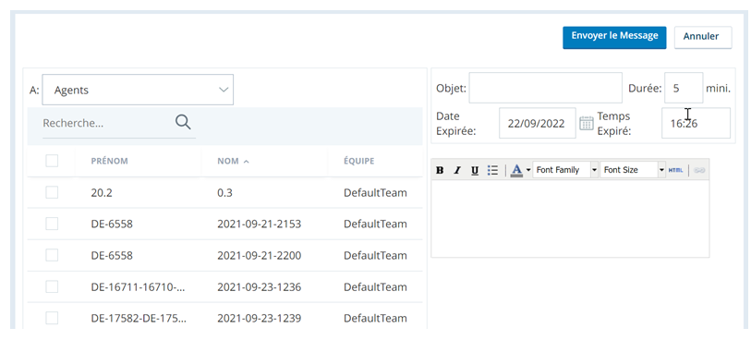Open the HTML source editor

[x=675, y=170]
